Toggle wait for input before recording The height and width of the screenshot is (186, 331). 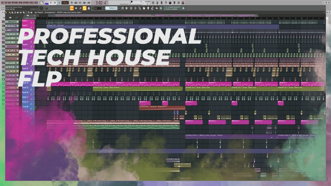tap(76, 3)
